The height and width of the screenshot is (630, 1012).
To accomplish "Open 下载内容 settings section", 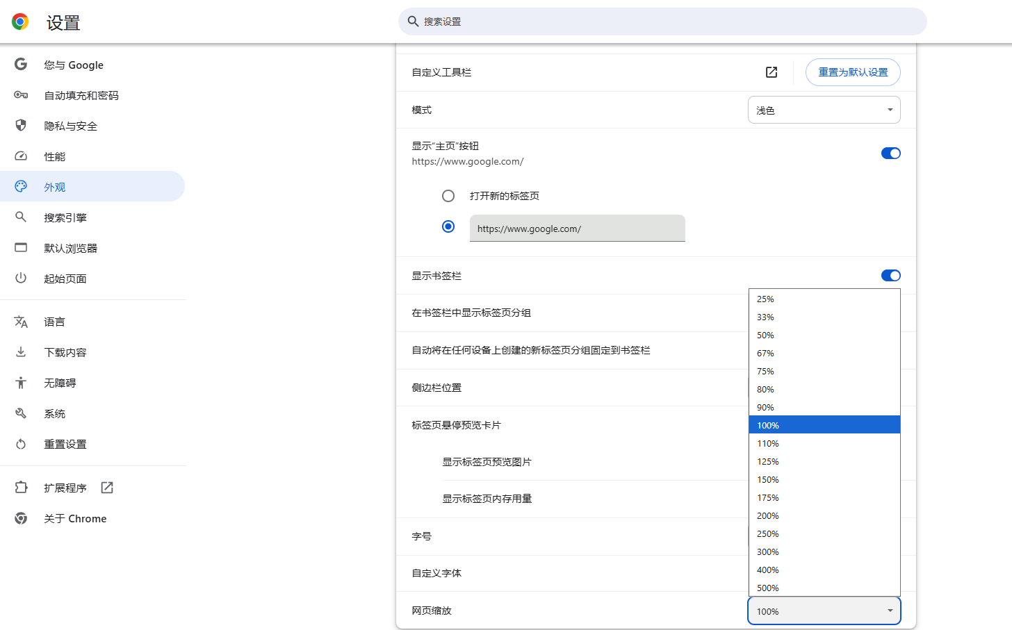I will 92,352.
